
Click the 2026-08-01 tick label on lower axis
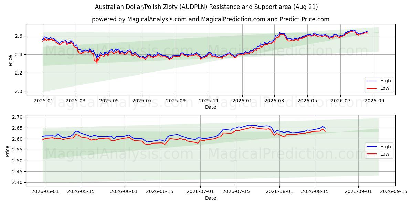279,192
